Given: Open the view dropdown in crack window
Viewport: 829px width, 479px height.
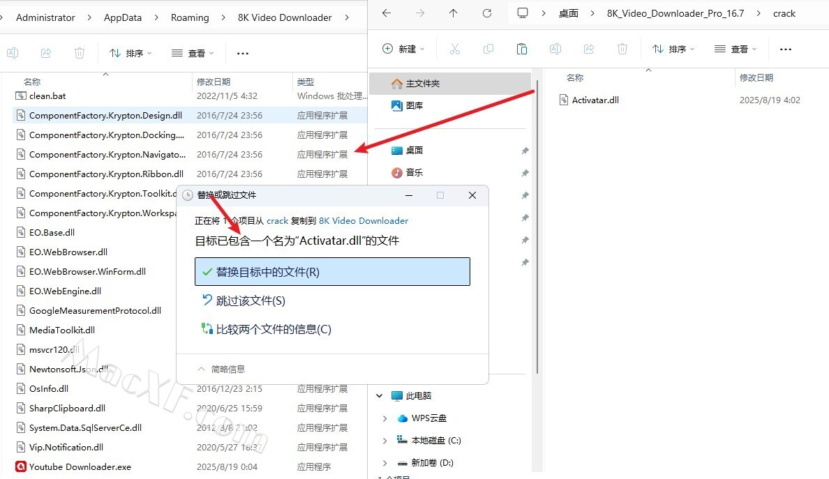Looking at the screenshot, I should 735,49.
